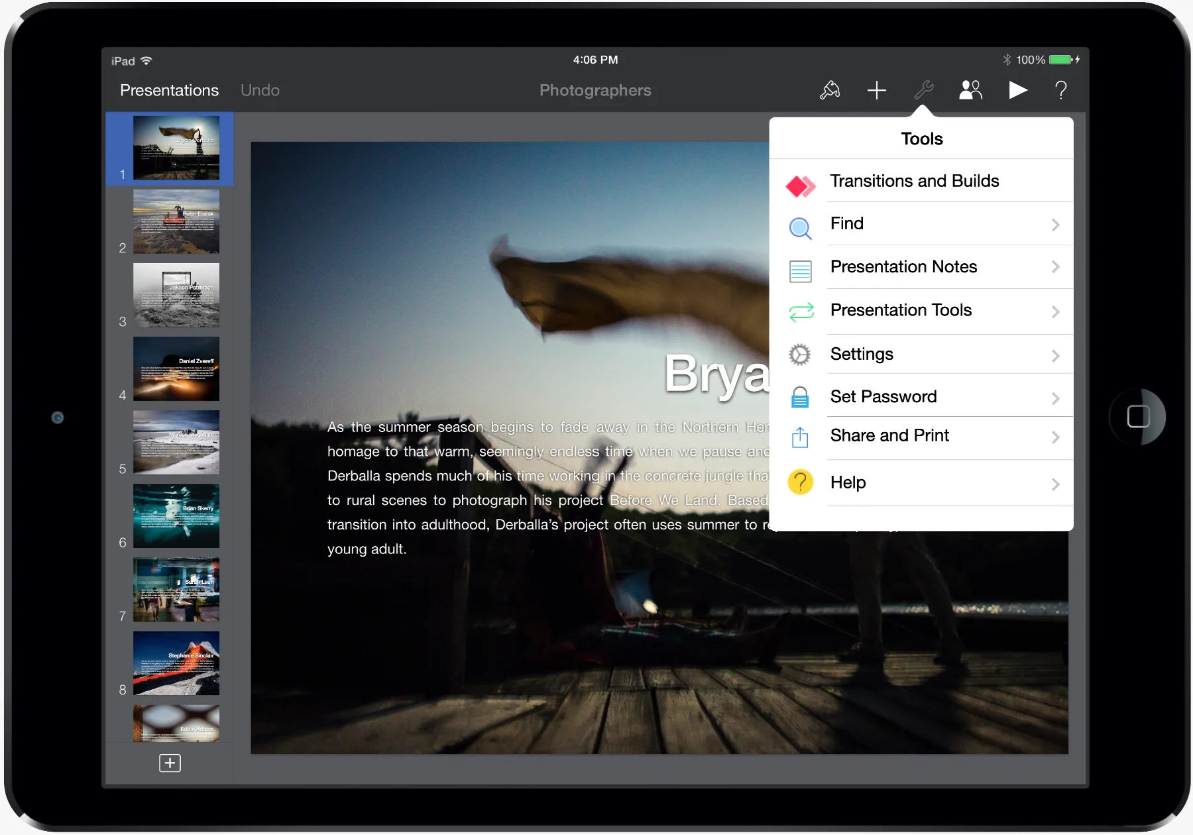Image resolution: width=1193 pixels, height=835 pixels.
Task: Tap the Format paintbrush icon
Action: point(830,90)
